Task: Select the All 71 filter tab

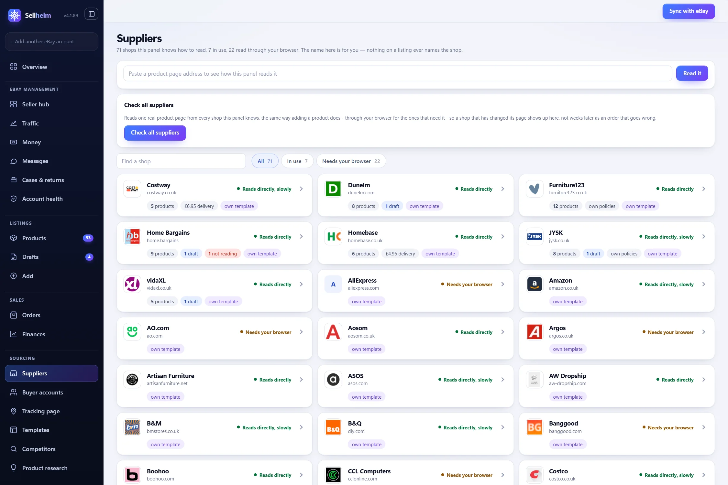Action: pos(265,161)
